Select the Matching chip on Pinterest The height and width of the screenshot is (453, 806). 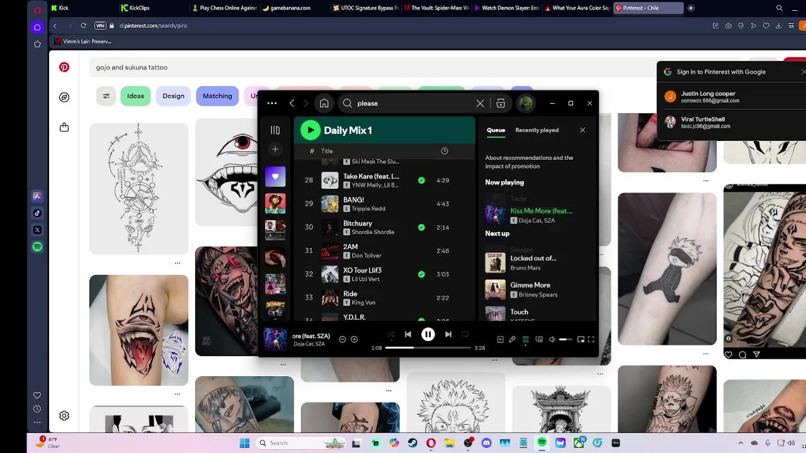[217, 96]
